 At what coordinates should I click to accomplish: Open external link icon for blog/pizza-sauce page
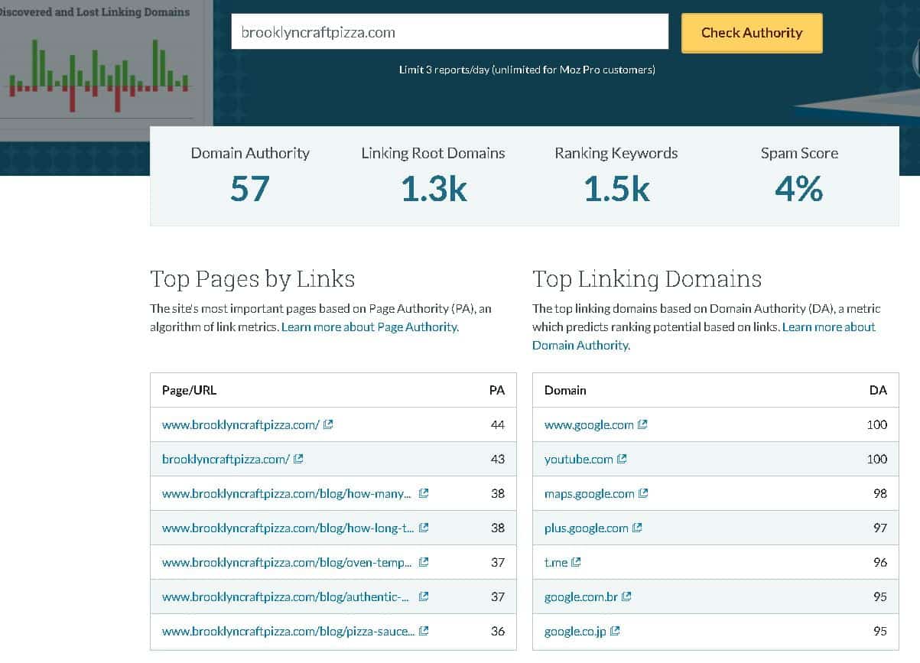(x=424, y=631)
